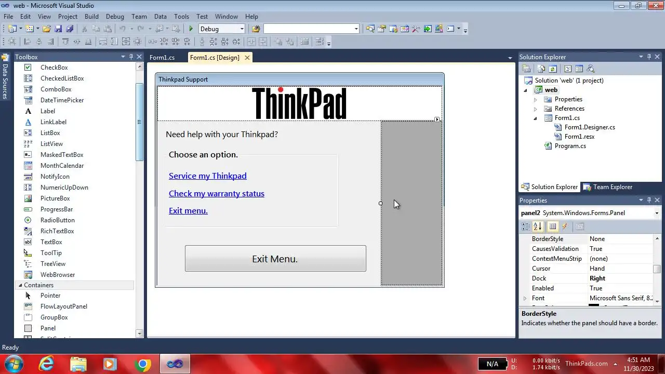Open the Build menu
Screen dimensions: 665x374
coord(91,17)
